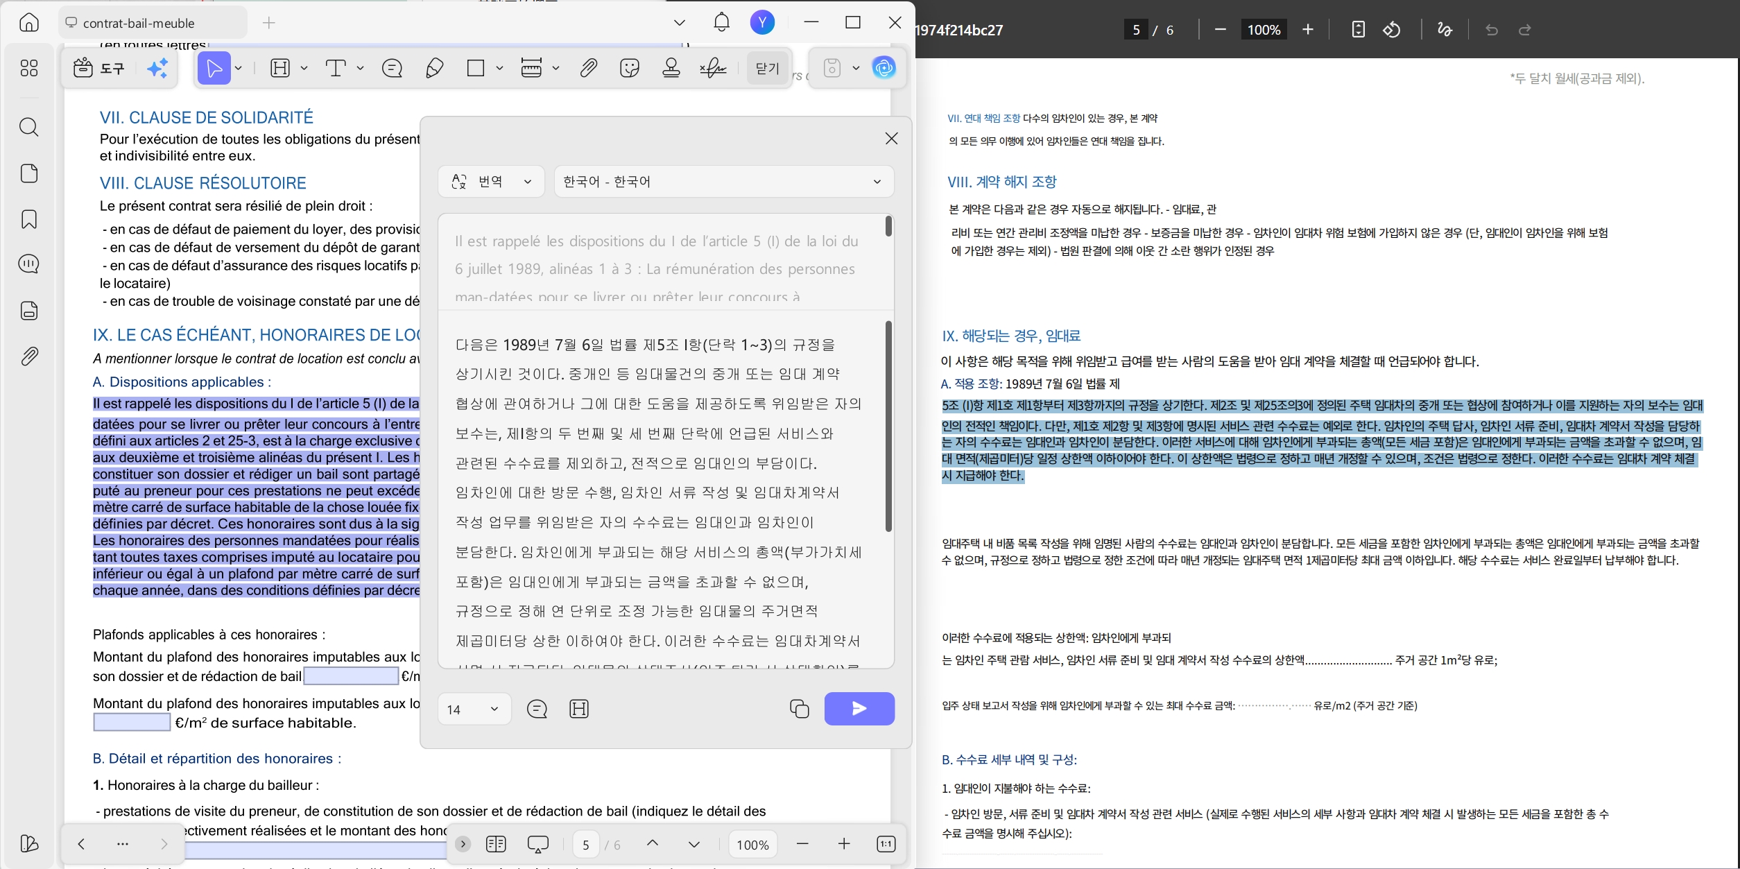Zoom in on left PDF viewer
This screenshot has height=869, width=1740.
tap(844, 844)
